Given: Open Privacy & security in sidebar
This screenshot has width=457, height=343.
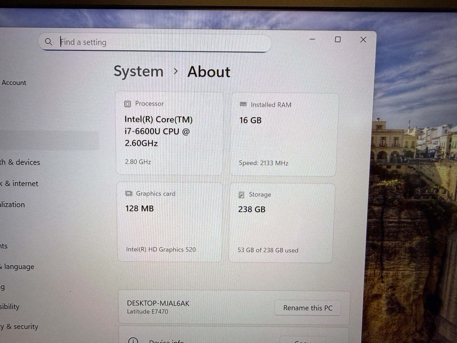Looking at the screenshot, I should click(x=19, y=326).
